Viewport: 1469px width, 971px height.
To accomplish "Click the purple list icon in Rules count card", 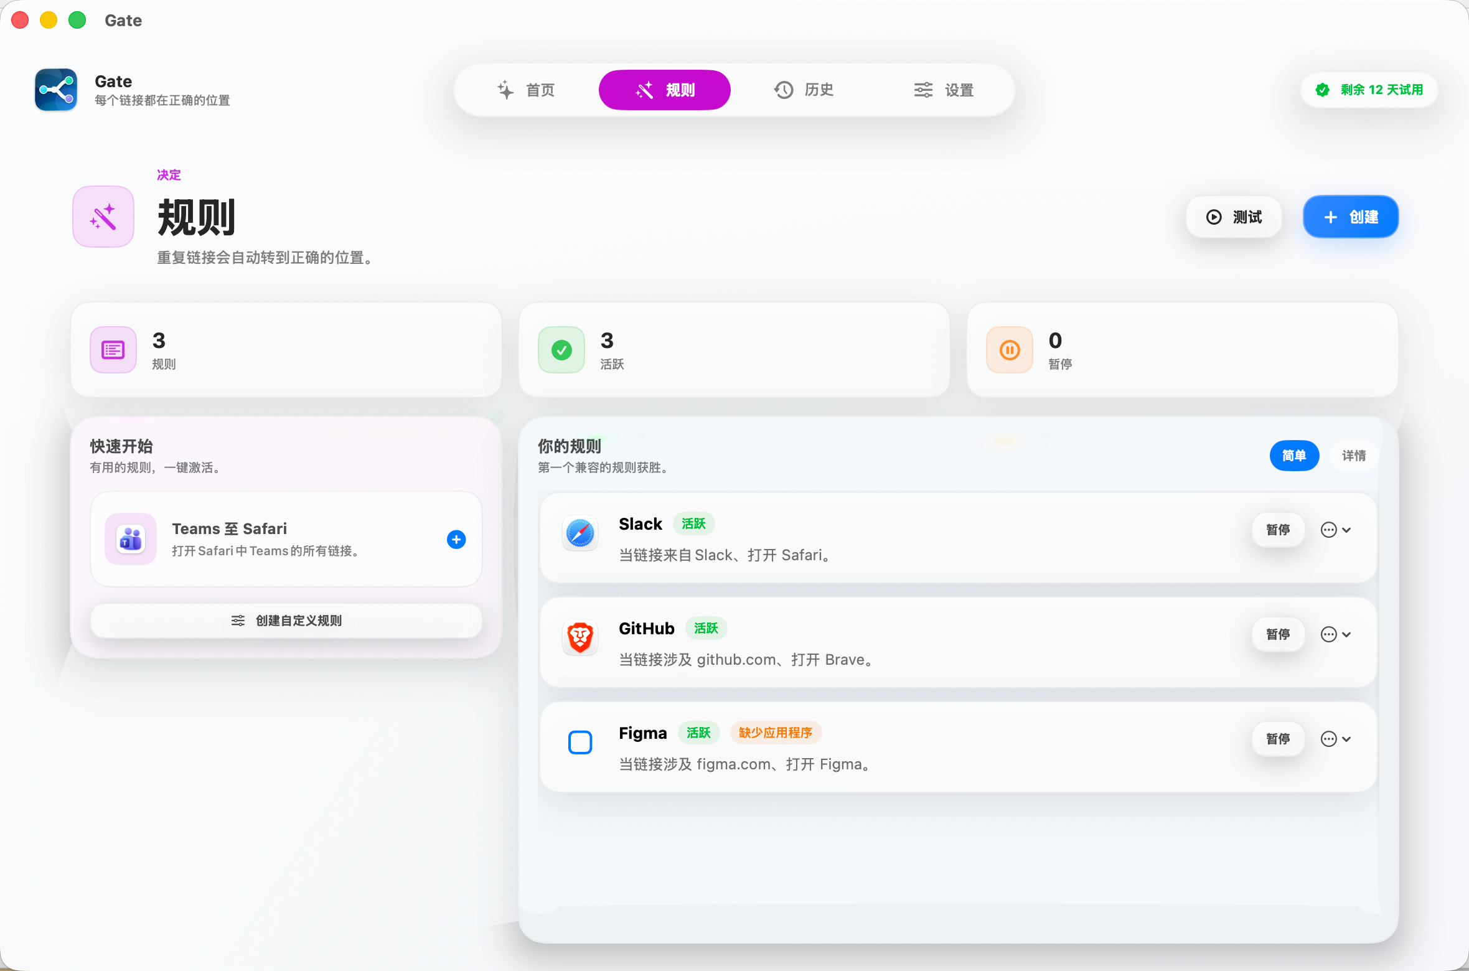I will (x=113, y=350).
